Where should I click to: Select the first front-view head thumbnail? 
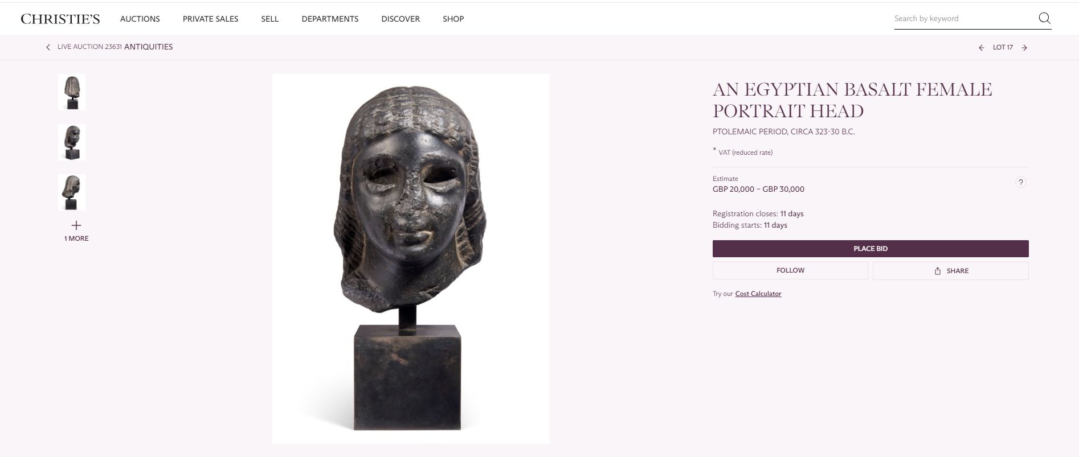coord(72,92)
